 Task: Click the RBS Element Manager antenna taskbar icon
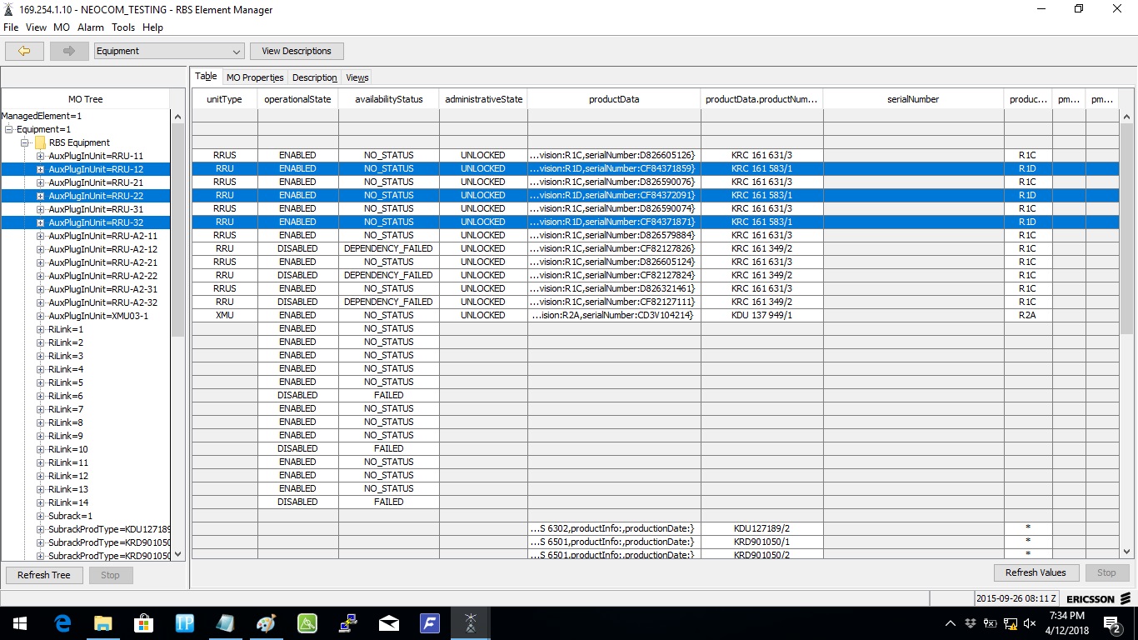coord(471,623)
